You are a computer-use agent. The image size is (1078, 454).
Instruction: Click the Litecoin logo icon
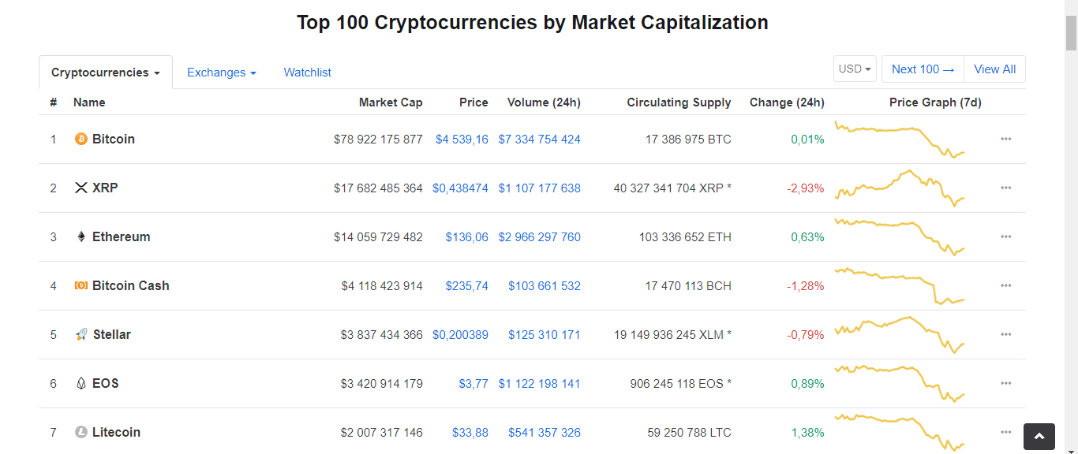pos(80,433)
